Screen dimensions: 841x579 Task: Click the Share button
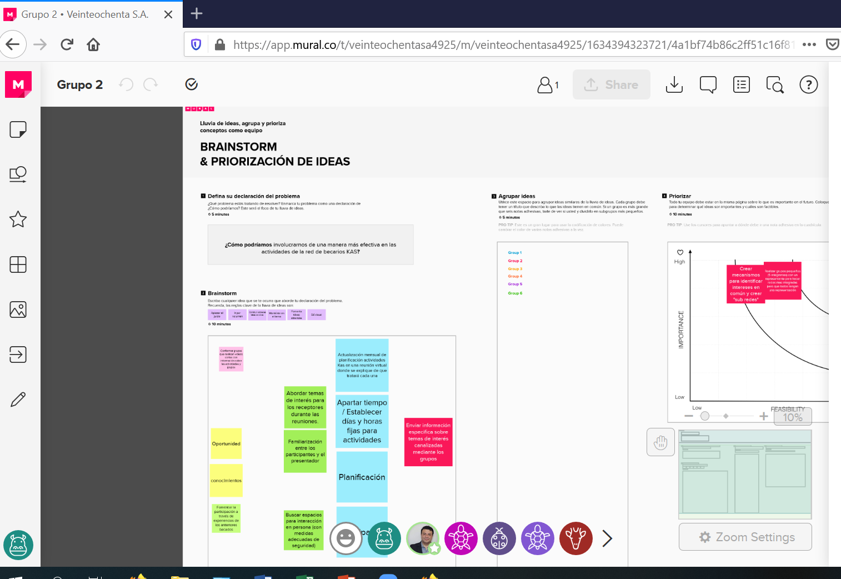point(612,84)
